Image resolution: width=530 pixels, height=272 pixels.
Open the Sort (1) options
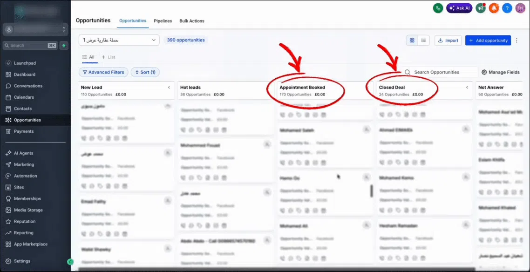pos(145,72)
